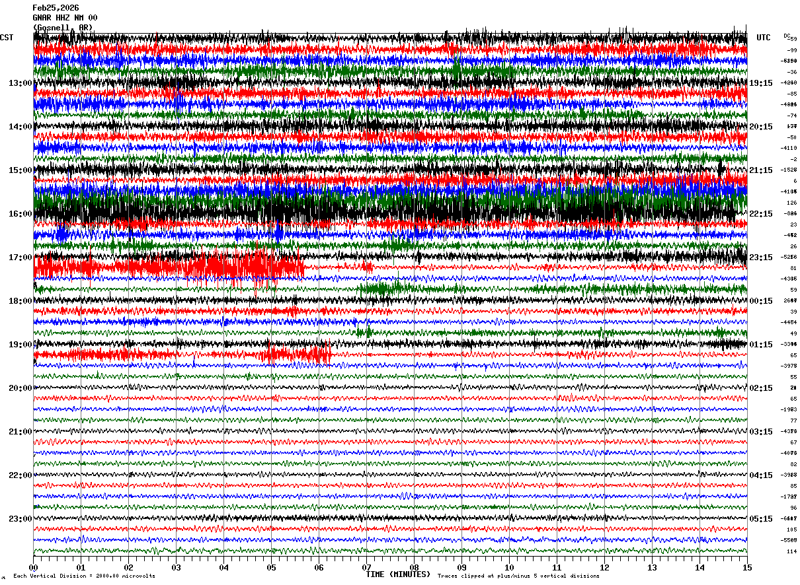
Task: Click the UTC timezone label
Action: (764, 38)
